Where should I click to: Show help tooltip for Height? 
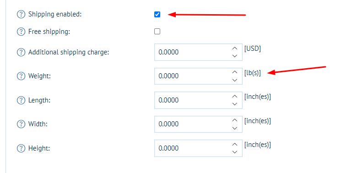point(21,148)
